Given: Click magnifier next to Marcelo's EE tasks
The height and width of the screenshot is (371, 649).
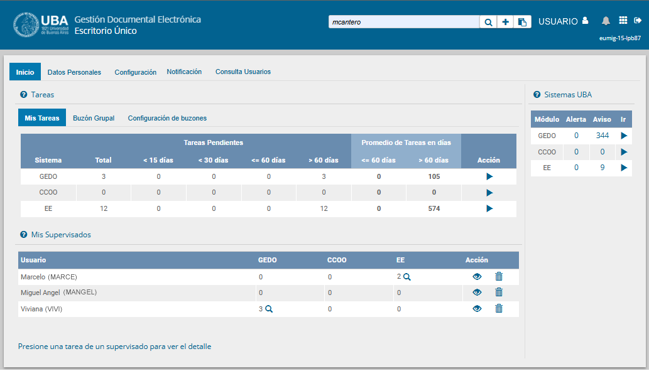Looking at the screenshot, I should (407, 277).
